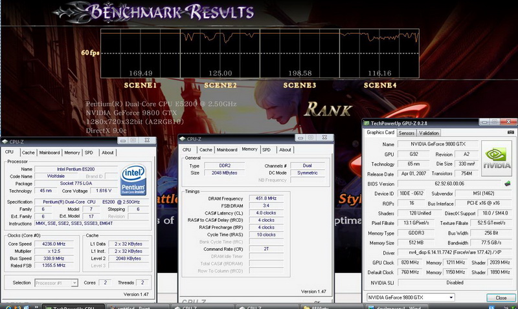This screenshot has width=518, height=309.
Task: Click title icon of CPU-Z memory window
Action: click(x=183, y=139)
